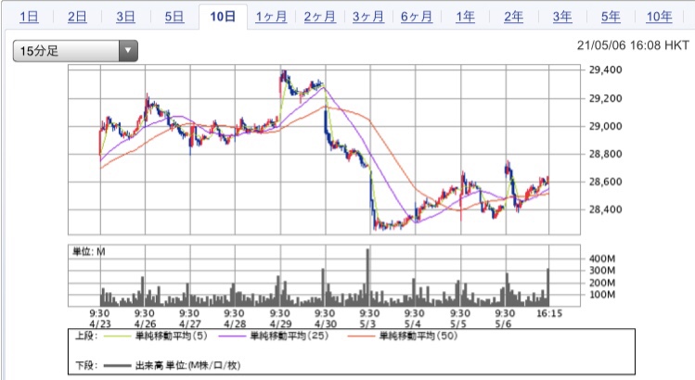This screenshot has height=380, width=695.
Task: Switch to the 10年 chart range tab
Action: pos(659,17)
